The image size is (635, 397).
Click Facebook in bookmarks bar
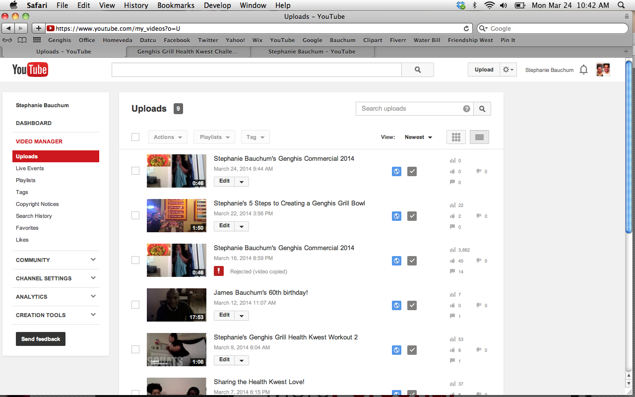coord(177,40)
